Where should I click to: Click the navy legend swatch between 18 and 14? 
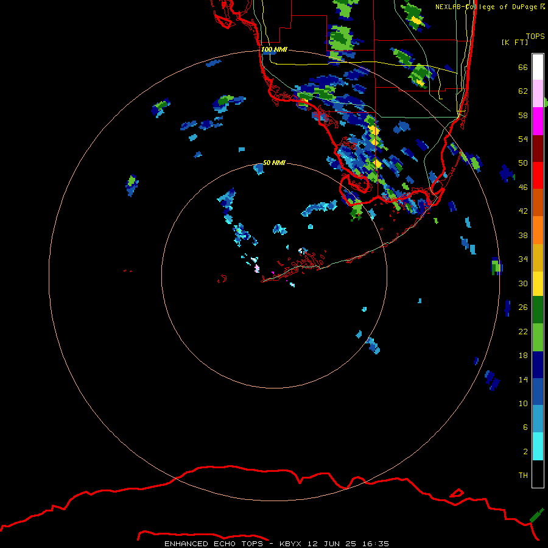[538, 365]
